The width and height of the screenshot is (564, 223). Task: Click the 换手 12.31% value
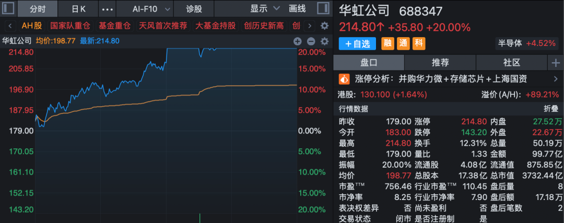click(473, 143)
